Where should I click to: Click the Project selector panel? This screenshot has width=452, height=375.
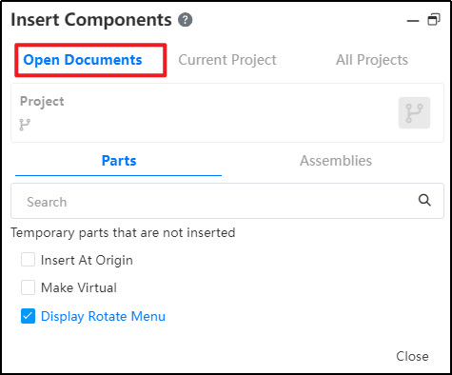coord(227,112)
